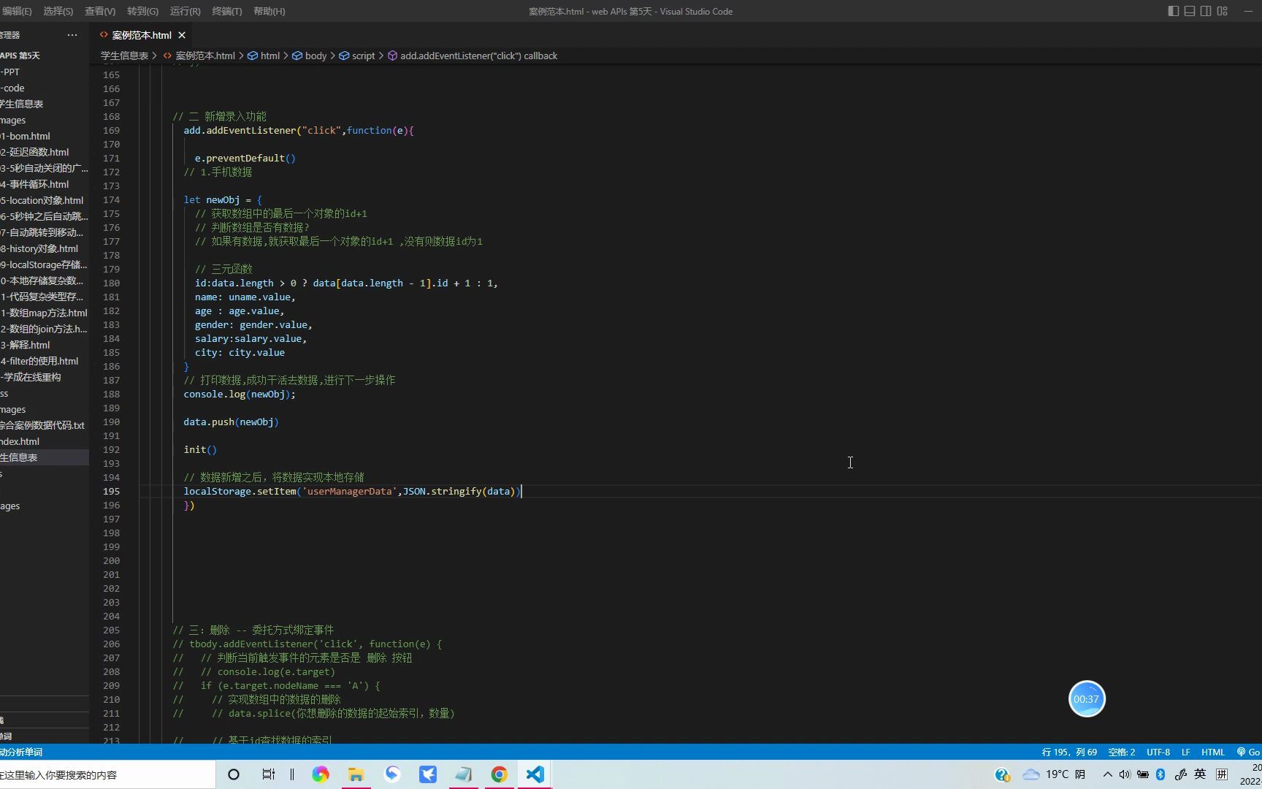Select the 案例范本.html editor tab
Screen dimensions: 1262x789
142,35
